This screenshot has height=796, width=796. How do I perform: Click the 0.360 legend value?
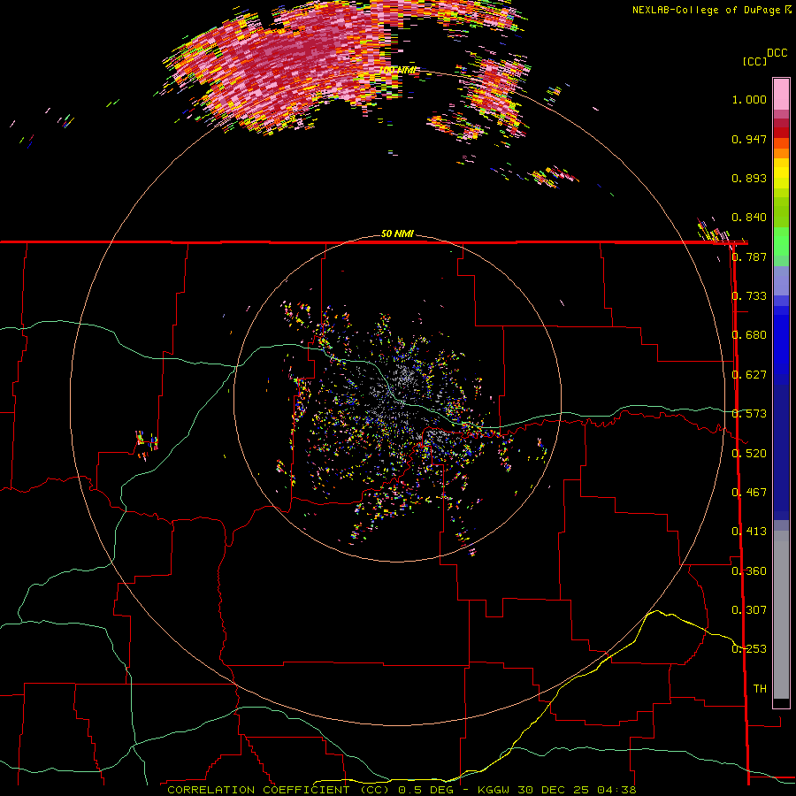coord(749,571)
